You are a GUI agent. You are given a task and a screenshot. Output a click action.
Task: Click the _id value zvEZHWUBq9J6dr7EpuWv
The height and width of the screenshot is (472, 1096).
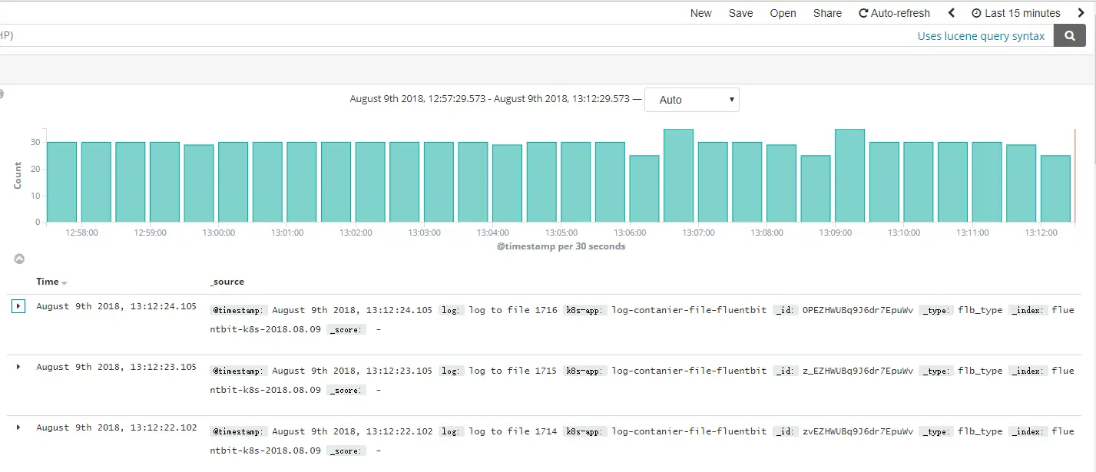(858, 431)
